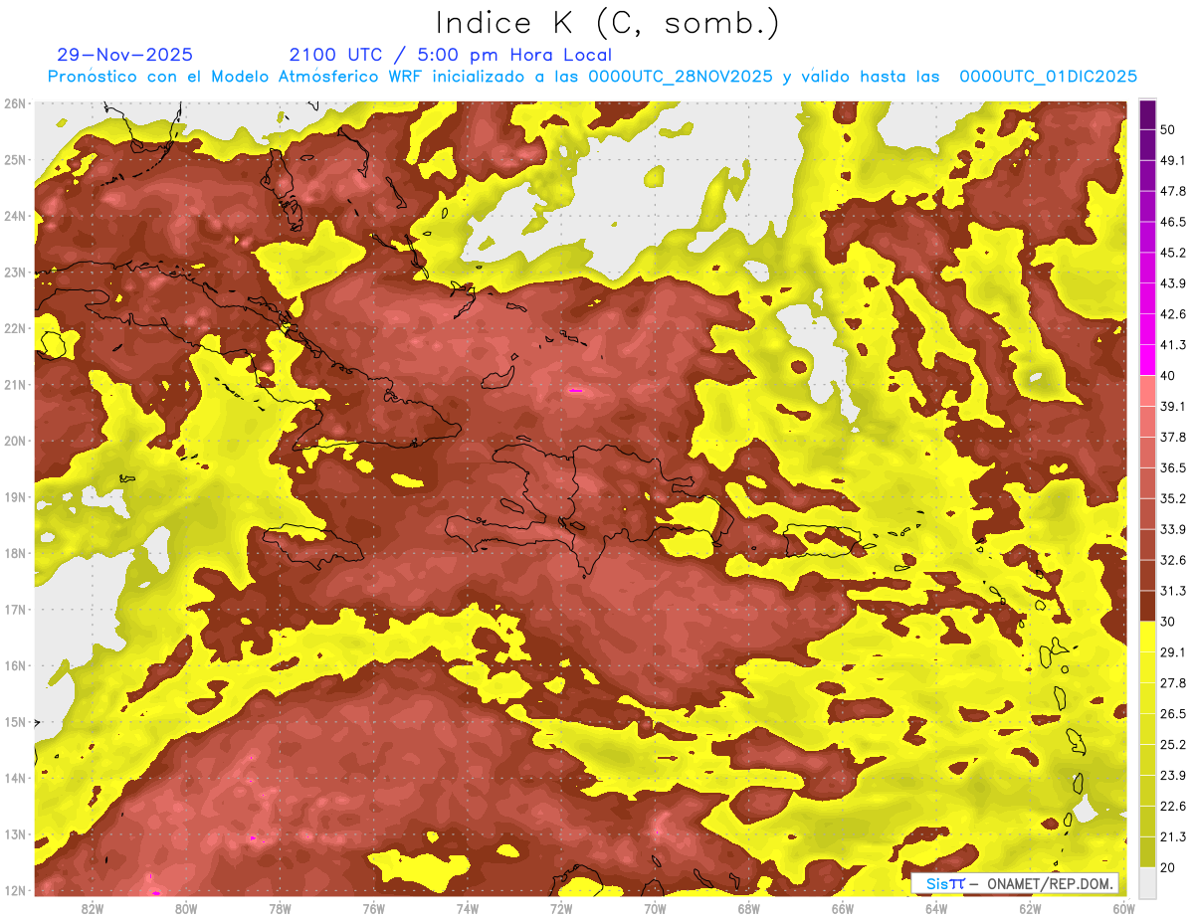Click the colorbar label "32.6"
Viewport: 1194px width, 922px height.
1173,560
